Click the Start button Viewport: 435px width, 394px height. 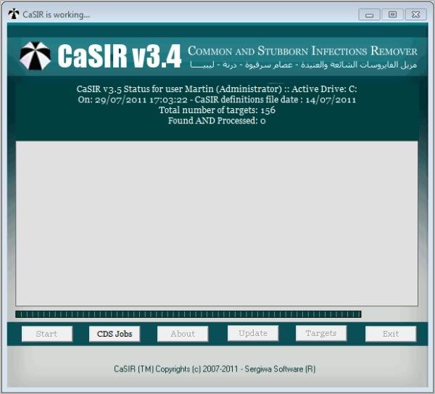(47, 334)
